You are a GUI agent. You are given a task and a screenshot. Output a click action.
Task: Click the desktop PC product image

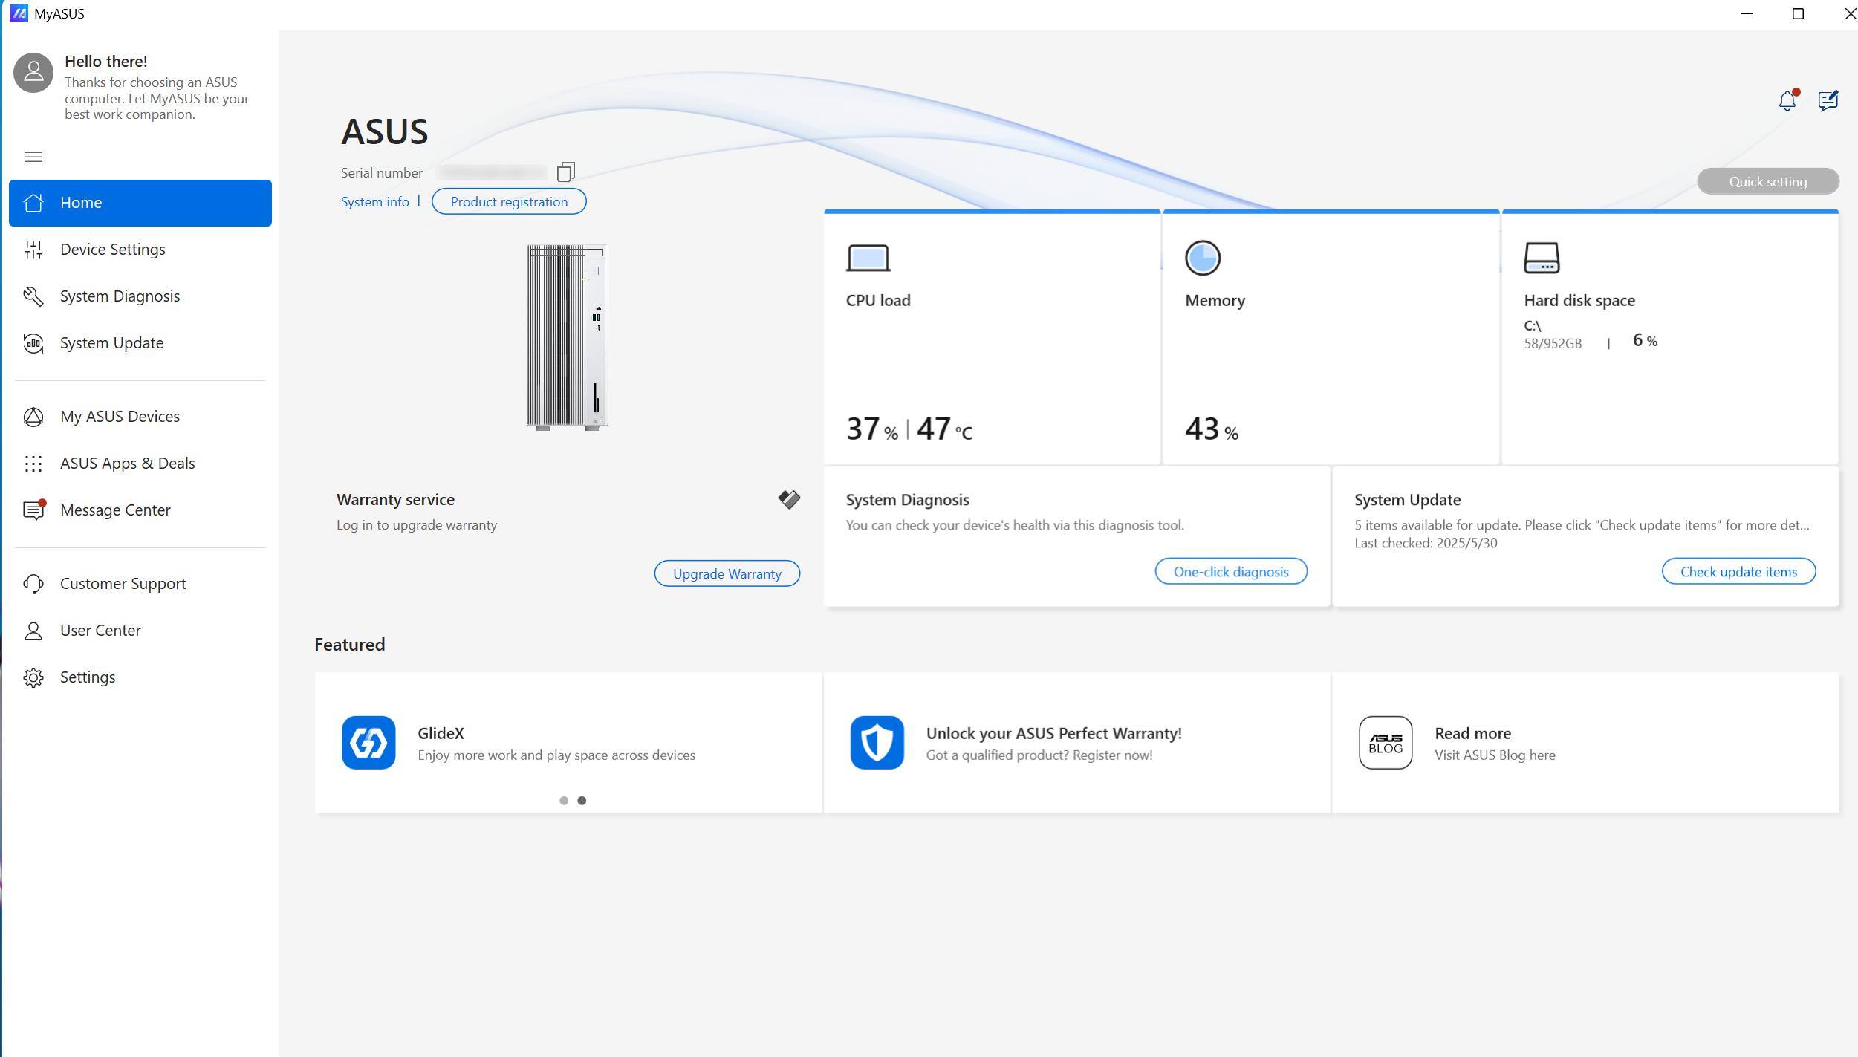(567, 336)
